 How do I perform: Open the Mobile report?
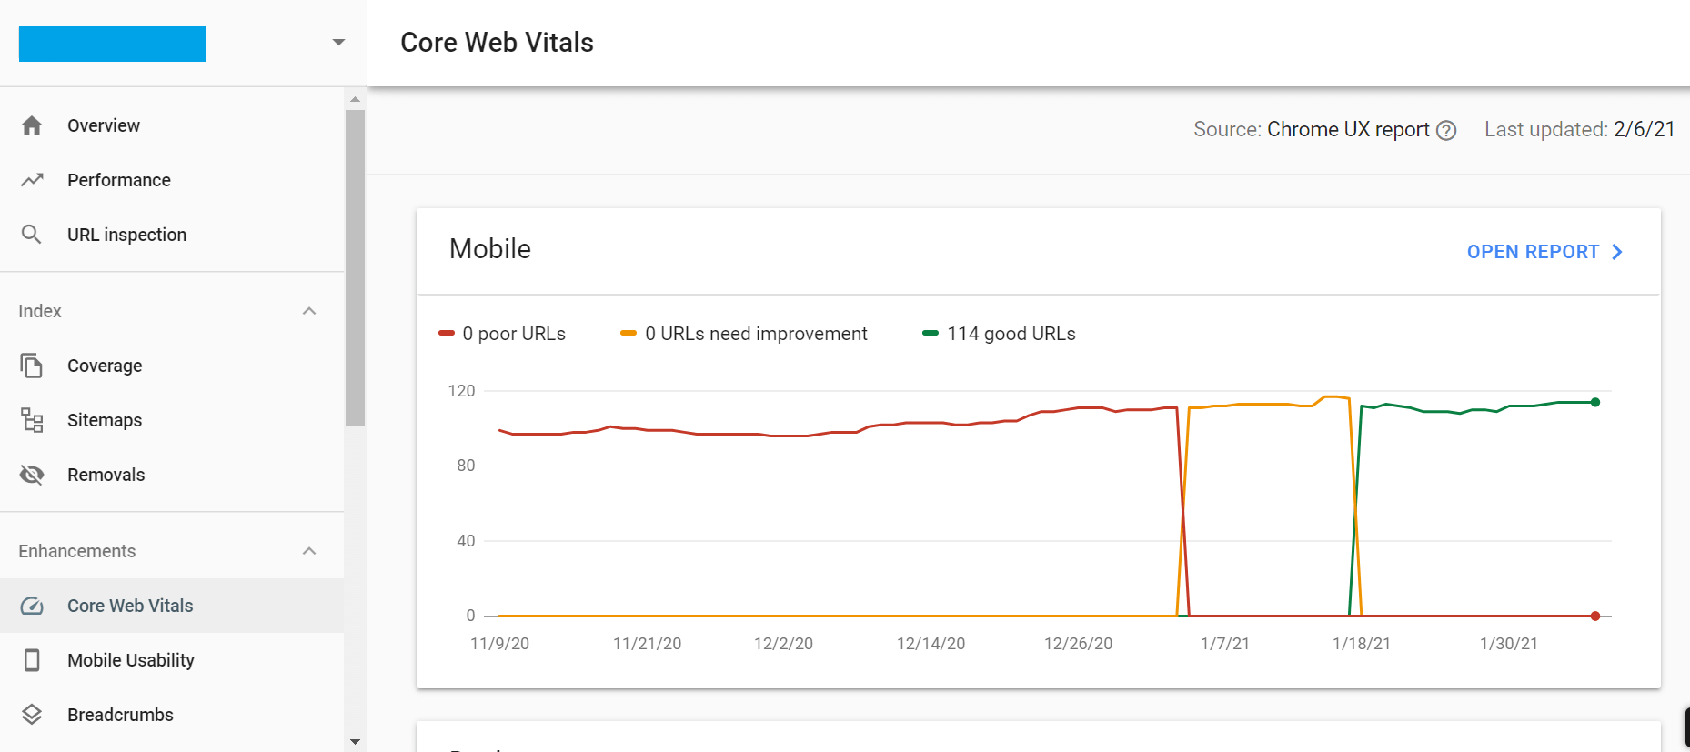coord(1544,252)
